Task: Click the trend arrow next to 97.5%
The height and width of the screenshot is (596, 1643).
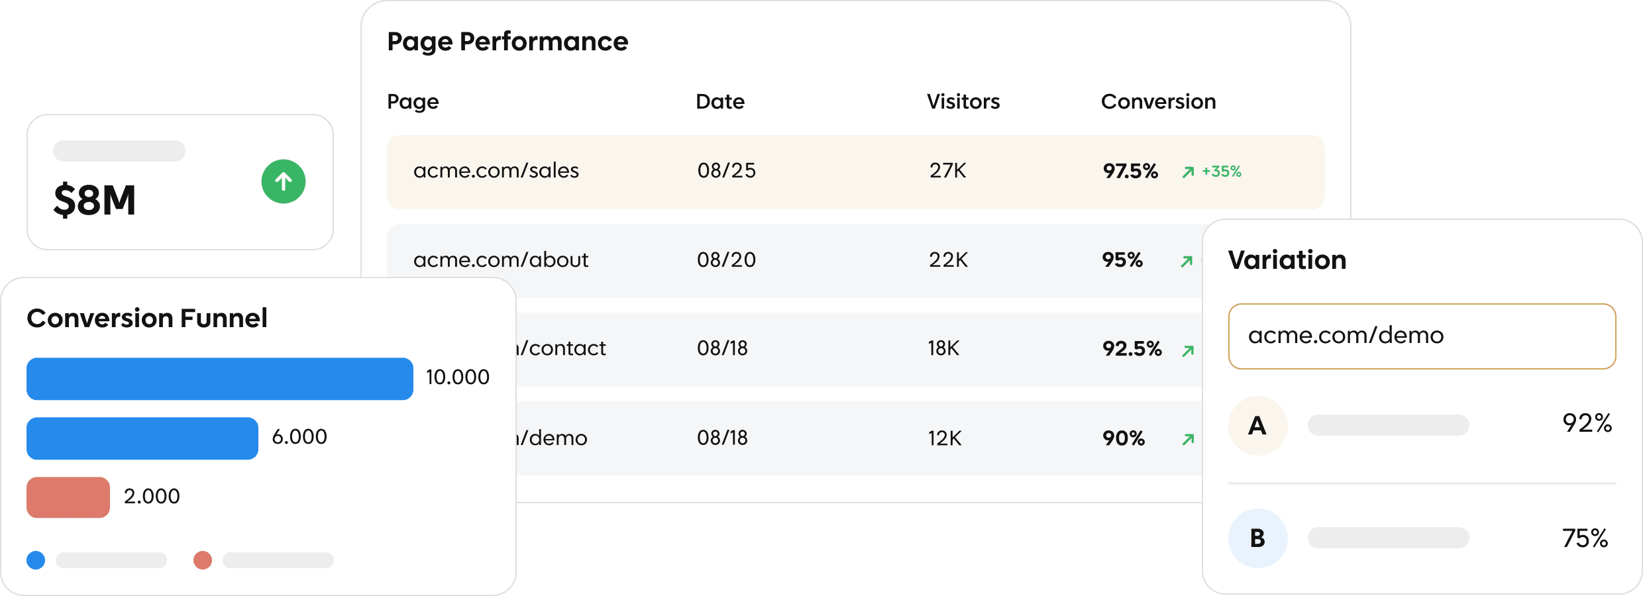Action: 1189,172
